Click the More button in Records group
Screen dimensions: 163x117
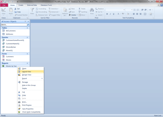[x=82, y=15]
